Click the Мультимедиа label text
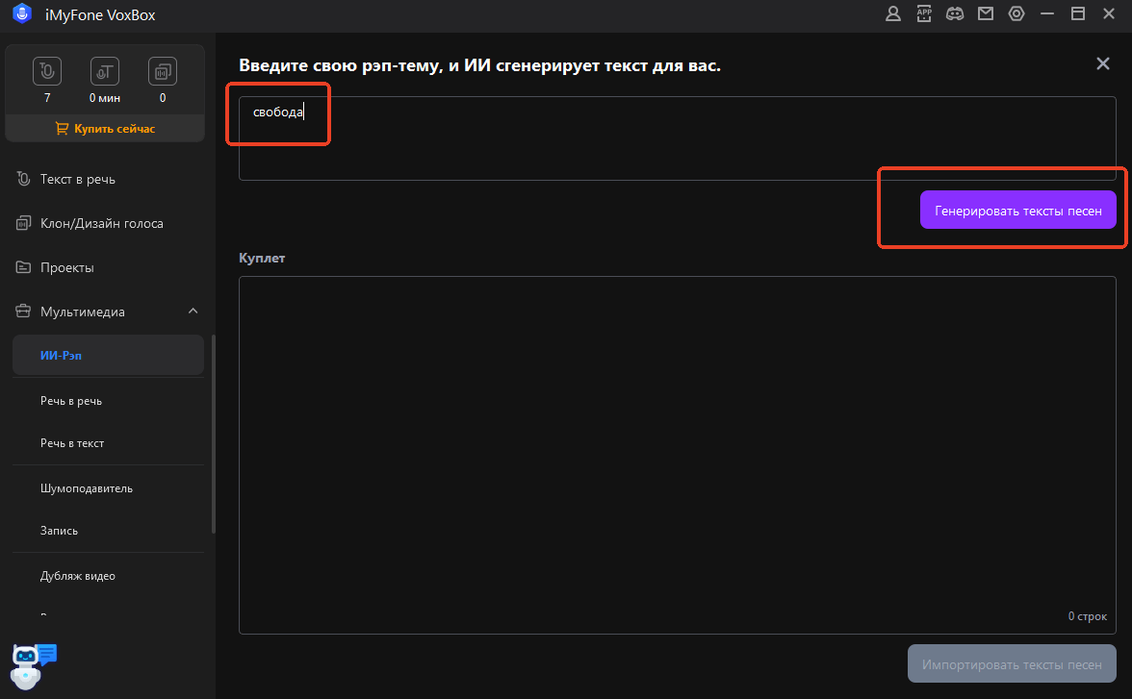1132x699 pixels. pos(83,312)
